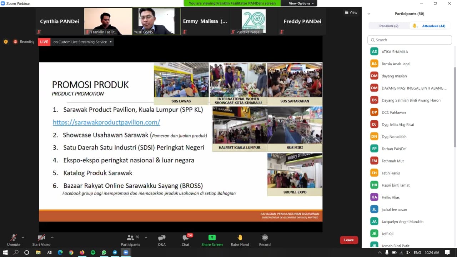Open the Windows notification center
457x257 pixels.
click(x=447, y=252)
